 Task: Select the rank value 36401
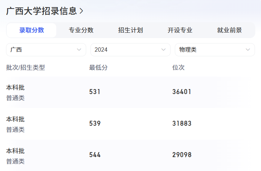182,92
